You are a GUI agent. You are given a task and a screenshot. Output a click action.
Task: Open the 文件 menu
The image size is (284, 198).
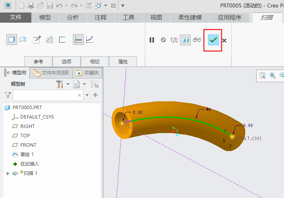tap(16, 18)
